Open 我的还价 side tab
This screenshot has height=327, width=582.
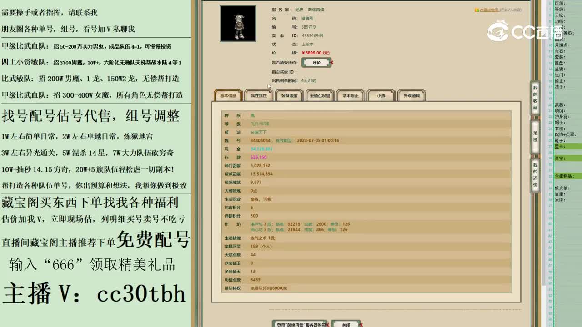[x=535, y=175]
